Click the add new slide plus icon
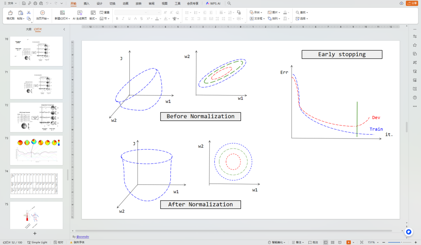Viewport: 421px width, 245px height. 35,233
